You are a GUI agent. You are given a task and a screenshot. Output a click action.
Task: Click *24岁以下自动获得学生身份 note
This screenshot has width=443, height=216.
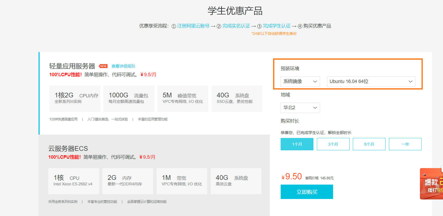(274, 34)
